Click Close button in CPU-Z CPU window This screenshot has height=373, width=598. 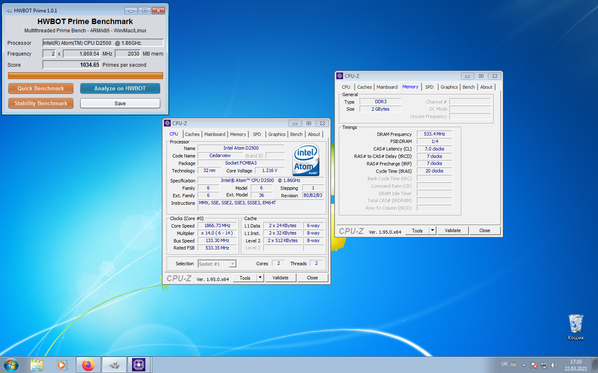[x=312, y=278]
